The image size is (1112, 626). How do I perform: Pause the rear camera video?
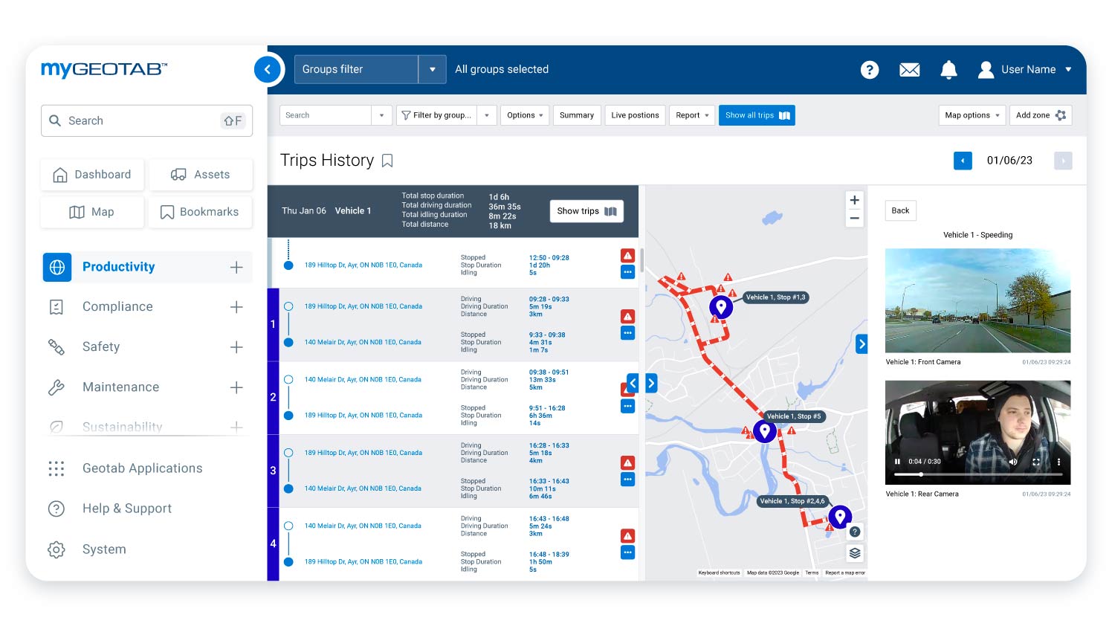[x=897, y=462]
